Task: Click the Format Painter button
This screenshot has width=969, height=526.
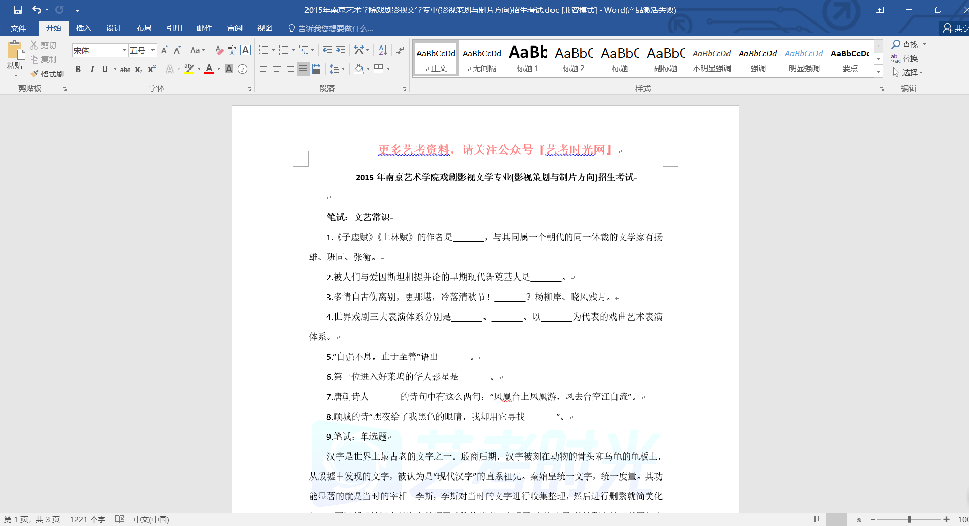Action: pos(47,74)
